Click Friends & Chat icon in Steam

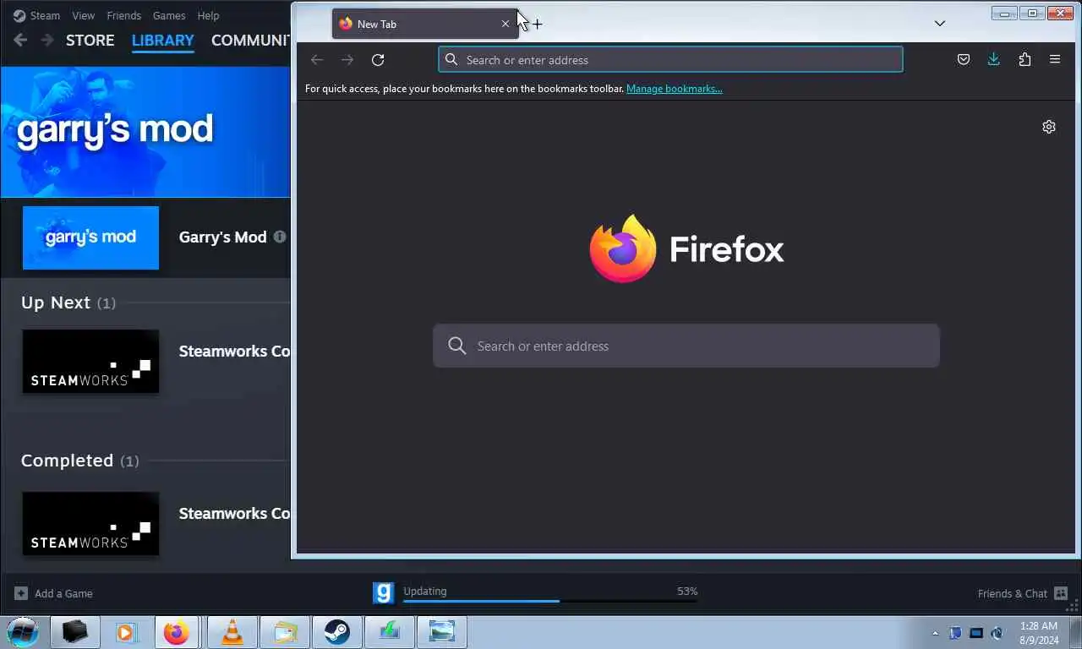click(x=1061, y=593)
